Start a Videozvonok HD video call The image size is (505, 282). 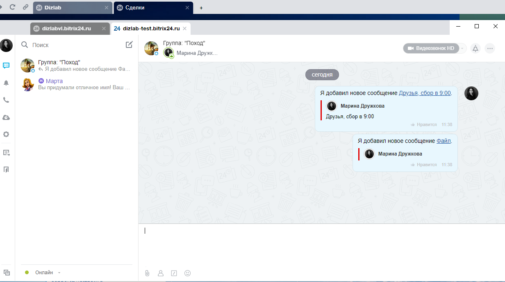[431, 48]
